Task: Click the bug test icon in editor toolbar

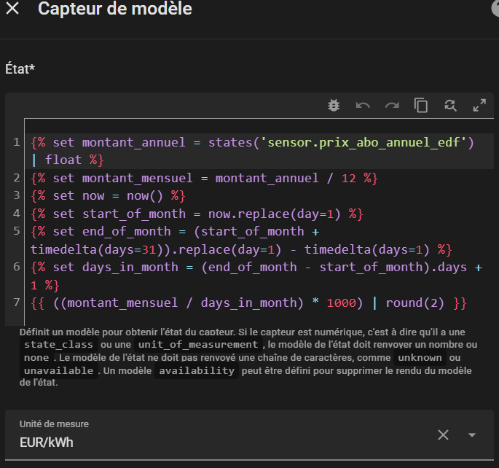Action: click(334, 105)
